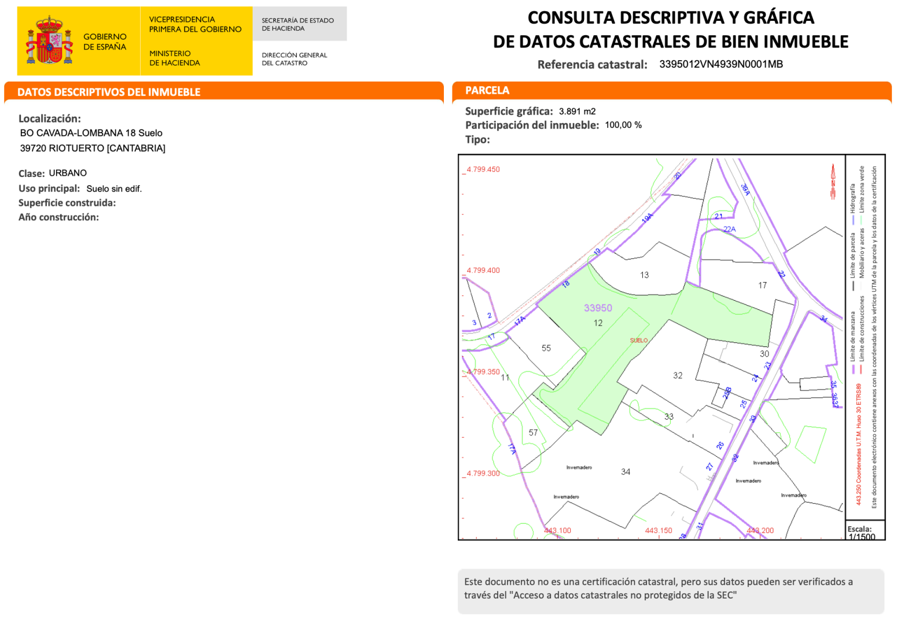Click the "443.100" easting label
Screen dimensions: 897x617
pos(557,530)
